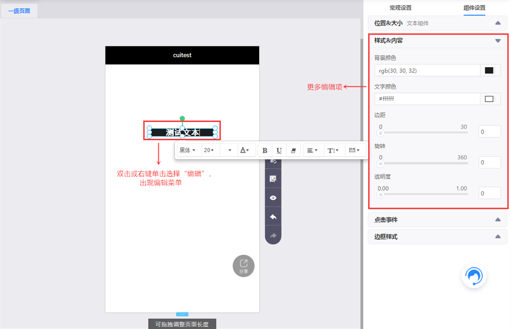Viewport: 511px width, 329px height.
Task: Click the green rotation handle above text
Action: point(182,118)
